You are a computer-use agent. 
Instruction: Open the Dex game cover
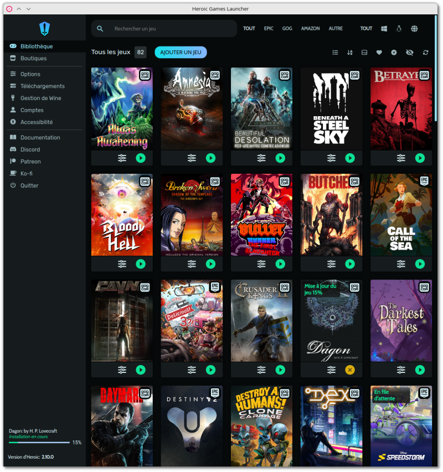(331, 426)
